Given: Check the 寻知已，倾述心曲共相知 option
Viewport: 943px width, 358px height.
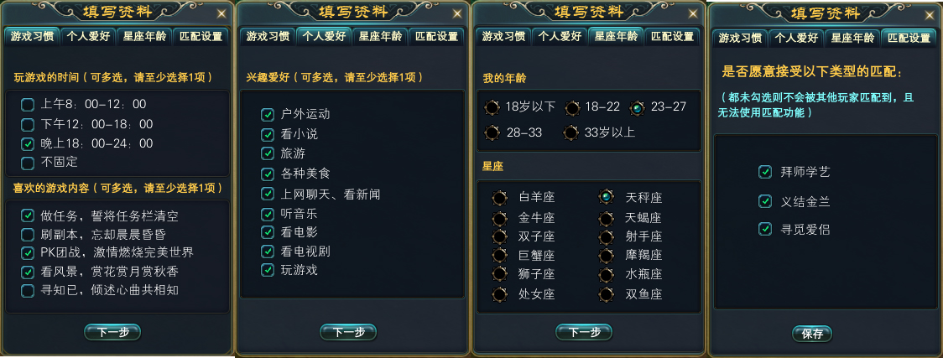Looking at the screenshot, I should pos(28,290).
